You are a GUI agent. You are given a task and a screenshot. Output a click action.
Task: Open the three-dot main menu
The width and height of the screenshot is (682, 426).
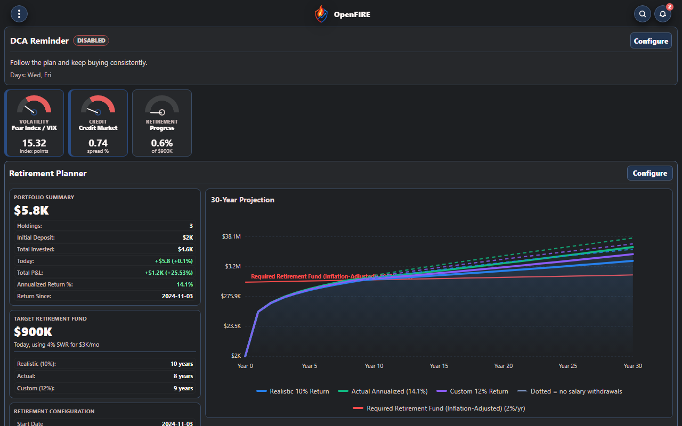pyautogui.click(x=19, y=14)
